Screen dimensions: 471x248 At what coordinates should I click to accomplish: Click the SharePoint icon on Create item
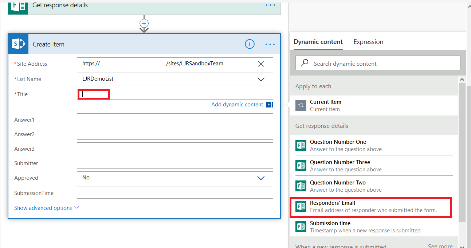[x=19, y=44]
